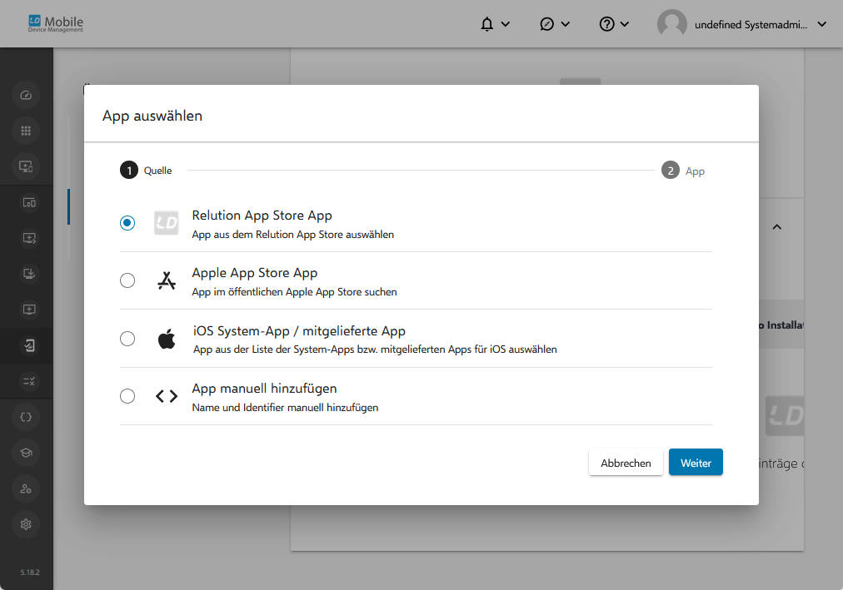Click the App auswählen dialog heading
Viewport: 843px width, 590px height.
click(x=152, y=116)
